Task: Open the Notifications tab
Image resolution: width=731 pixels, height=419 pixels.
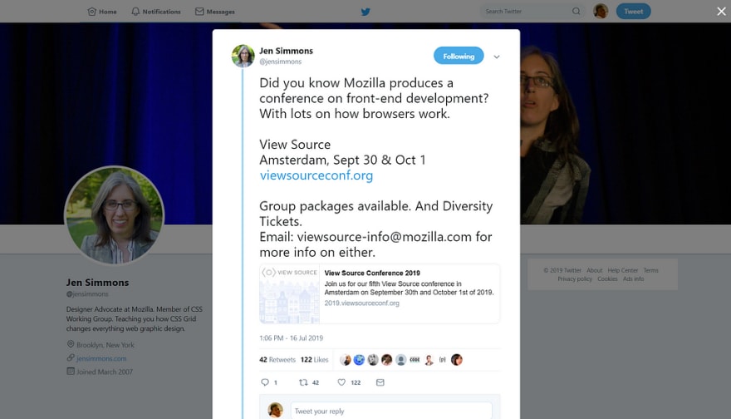Action: click(x=155, y=12)
